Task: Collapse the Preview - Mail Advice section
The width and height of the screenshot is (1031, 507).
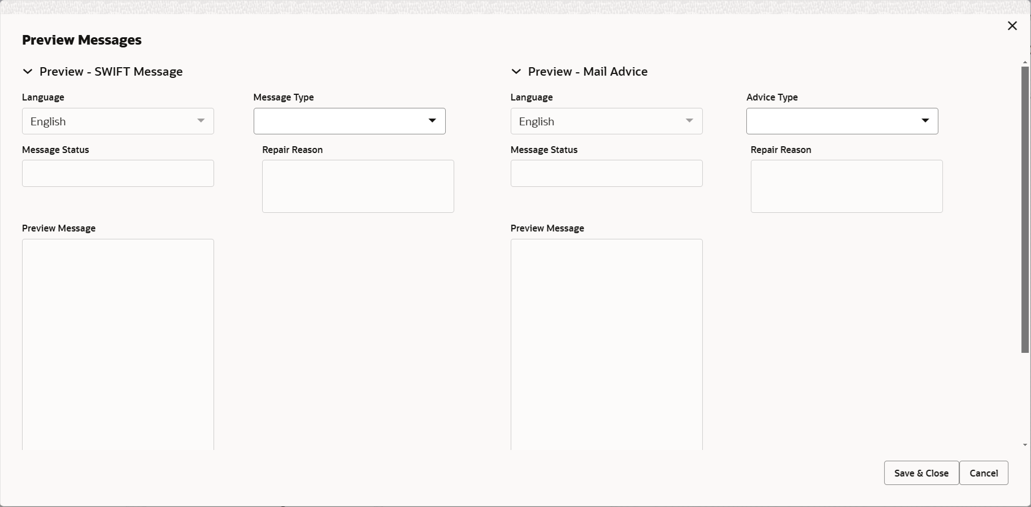Action: [x=516, y=72]
